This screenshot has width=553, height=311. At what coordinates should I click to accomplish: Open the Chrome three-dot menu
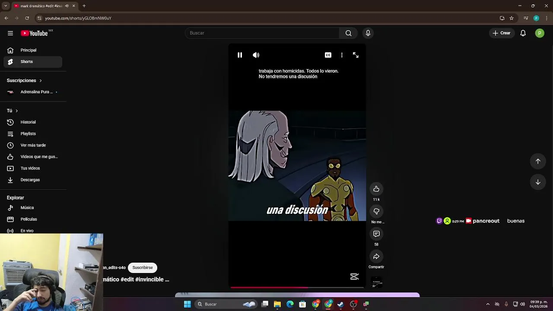tap(547, 18)
